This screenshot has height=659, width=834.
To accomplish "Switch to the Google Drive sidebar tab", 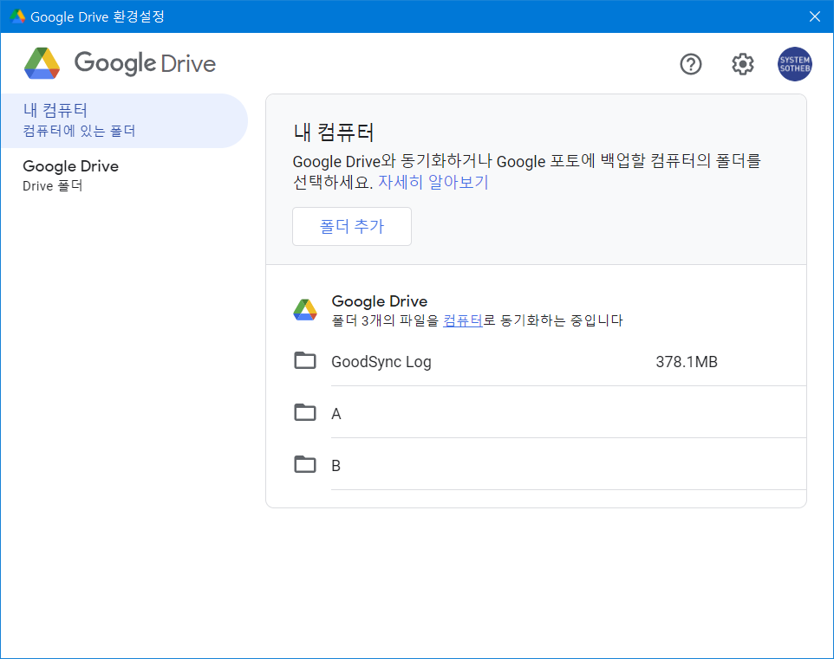I will pyautogui.click(x=125, y=175).
